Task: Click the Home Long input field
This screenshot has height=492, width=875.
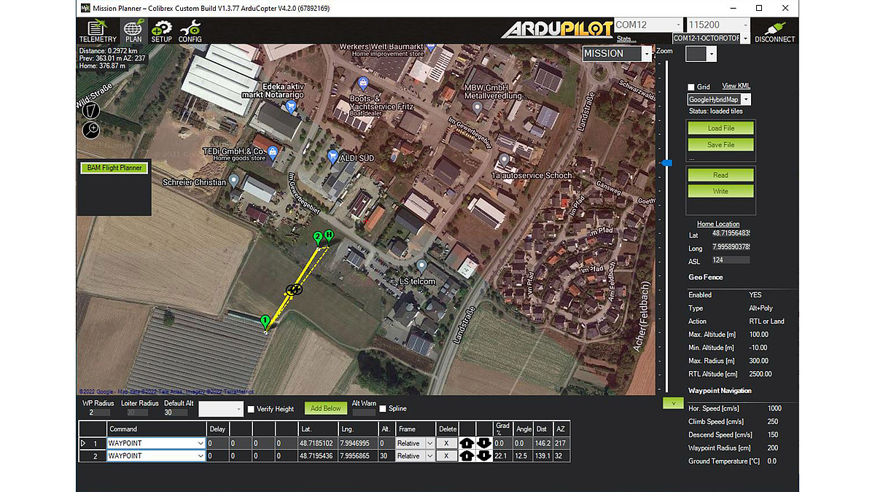Action: 731,247
